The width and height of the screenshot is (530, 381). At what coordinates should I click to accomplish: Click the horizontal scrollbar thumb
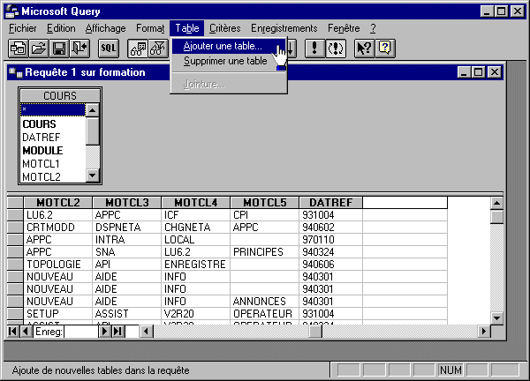point(315,332)
